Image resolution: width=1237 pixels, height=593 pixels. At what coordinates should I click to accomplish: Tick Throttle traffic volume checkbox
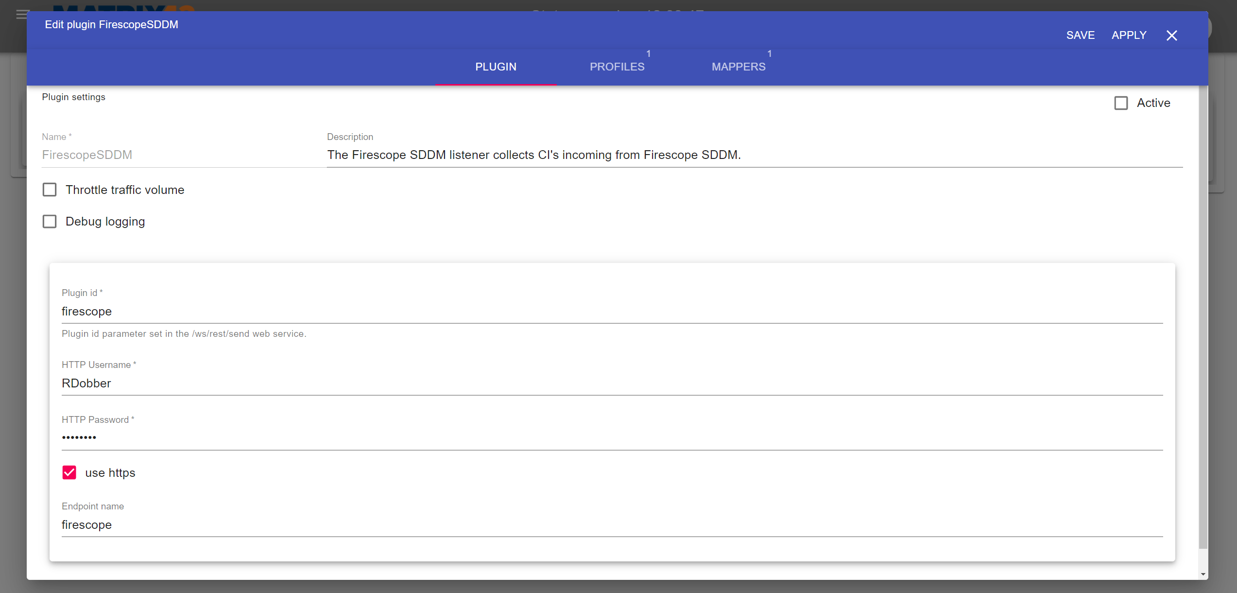pos(50,190)
